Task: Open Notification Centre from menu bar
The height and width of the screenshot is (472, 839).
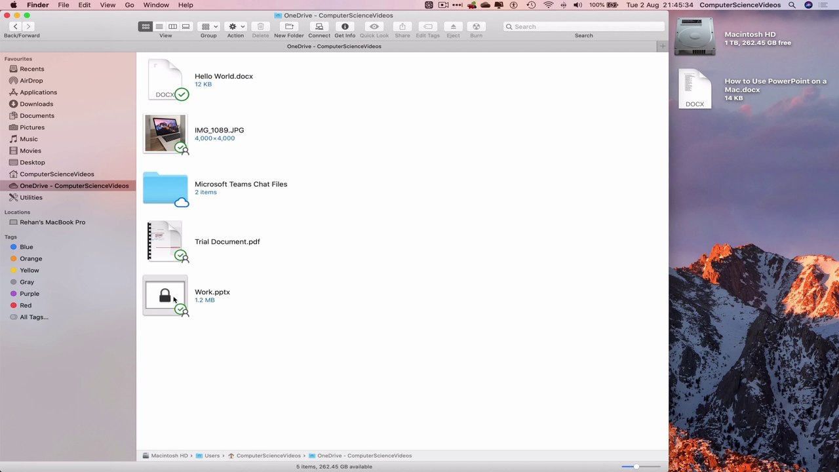Action: [824, 5]
